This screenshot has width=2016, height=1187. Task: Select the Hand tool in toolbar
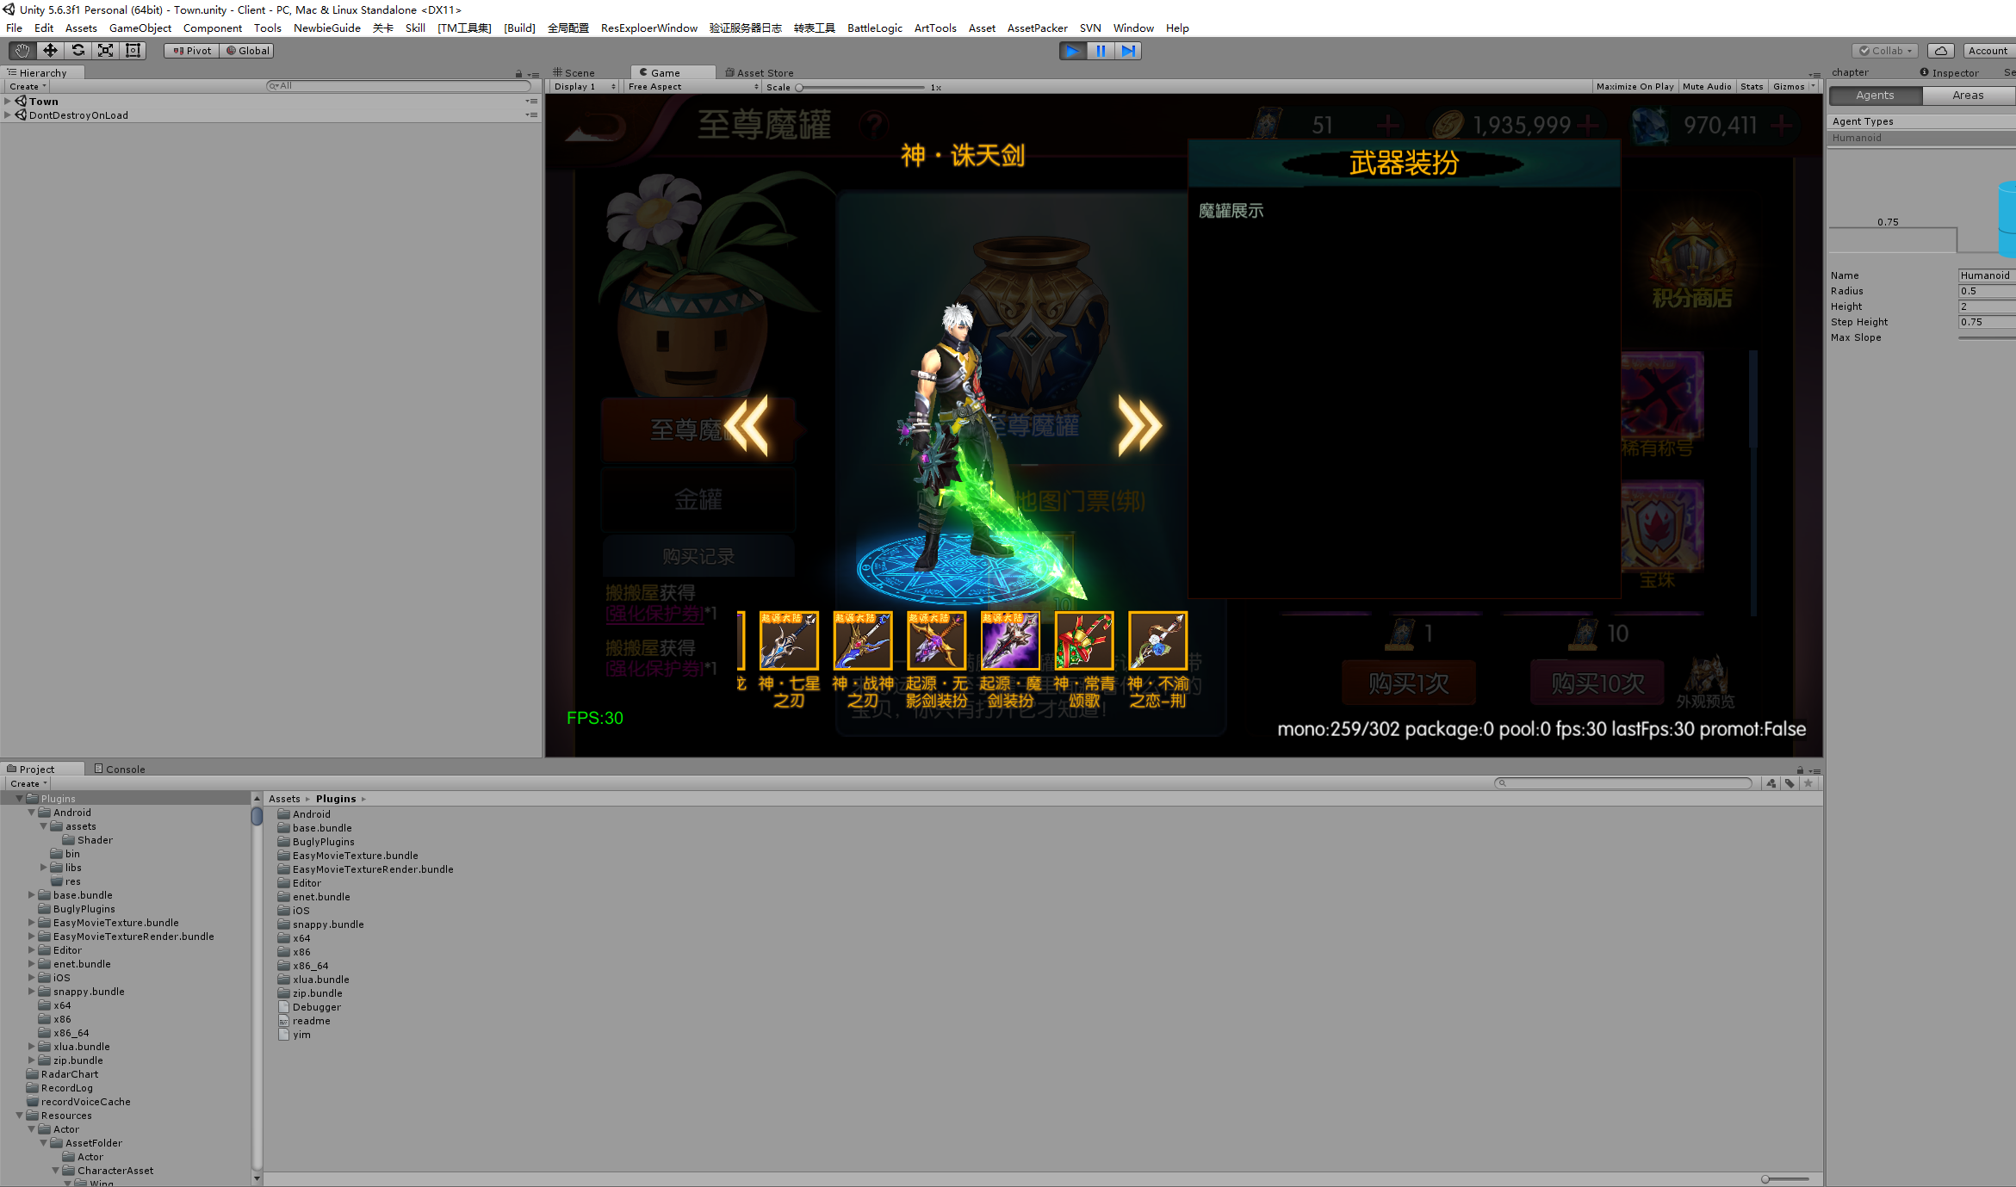pyautogui.click(x=22, y=51)
